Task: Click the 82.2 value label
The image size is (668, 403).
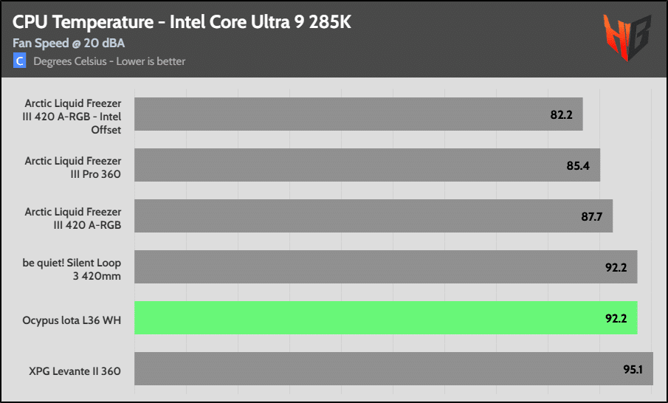Action: (561, 114)
